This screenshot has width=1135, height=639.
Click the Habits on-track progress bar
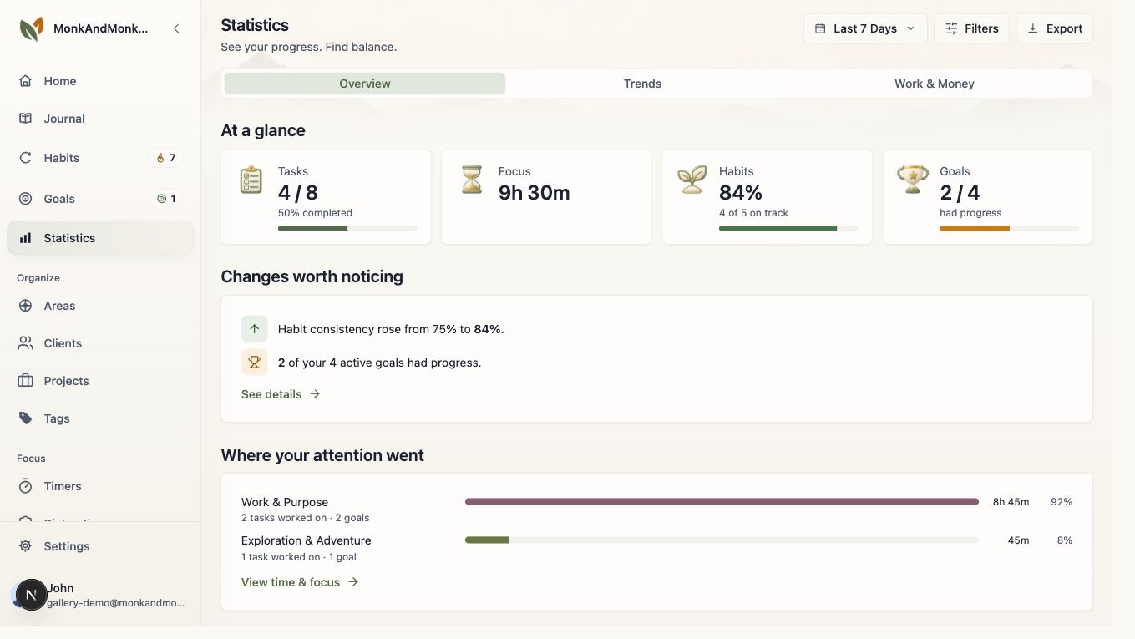click(x=788, y=228)
